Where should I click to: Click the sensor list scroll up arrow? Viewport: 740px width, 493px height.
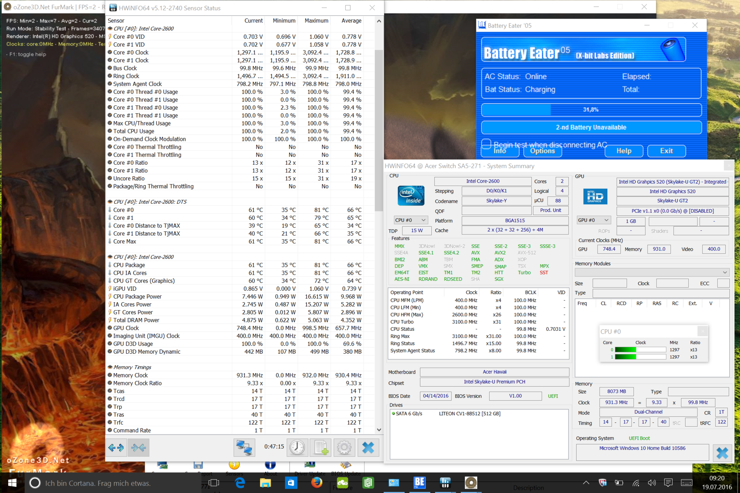click(379, 21)
